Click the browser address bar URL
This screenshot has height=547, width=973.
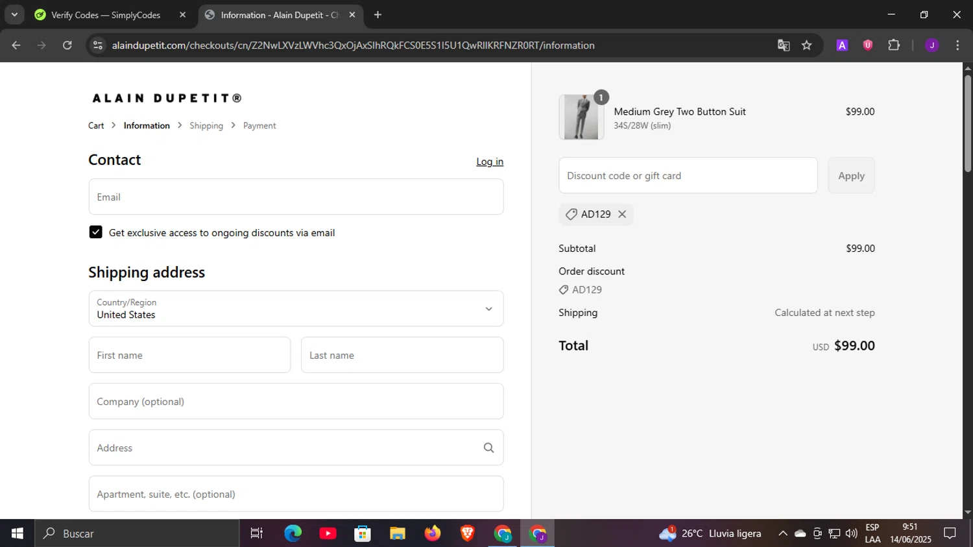(353, 45)
